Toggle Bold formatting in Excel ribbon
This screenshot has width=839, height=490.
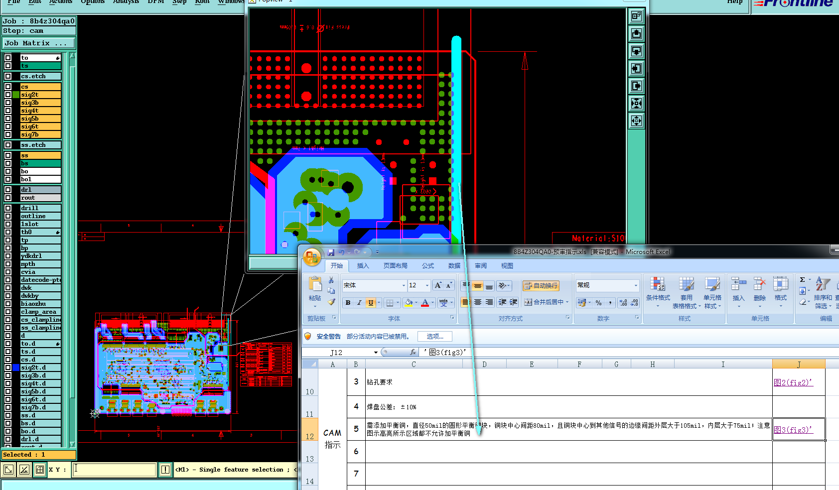click(x=348, y=303)
